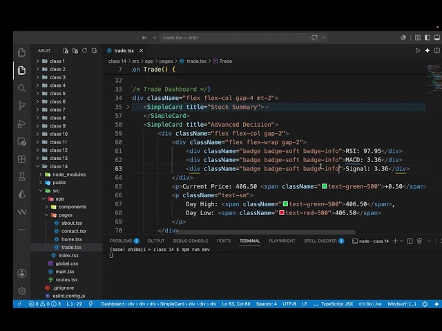Click Go Live in the status bar
Viewport: 442px width, 331px height.
pos(370,304)
